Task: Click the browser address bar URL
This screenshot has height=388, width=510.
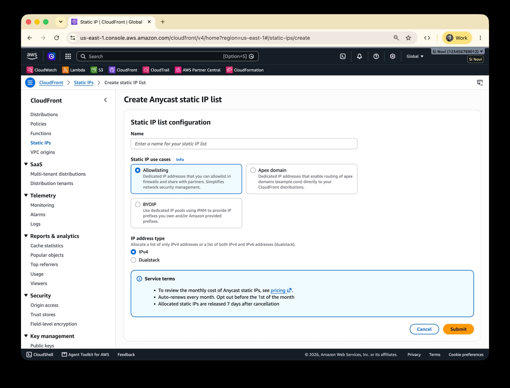Action: (195, 38)
